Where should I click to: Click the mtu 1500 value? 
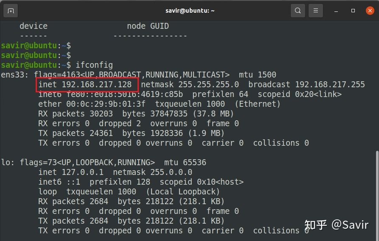258,75
